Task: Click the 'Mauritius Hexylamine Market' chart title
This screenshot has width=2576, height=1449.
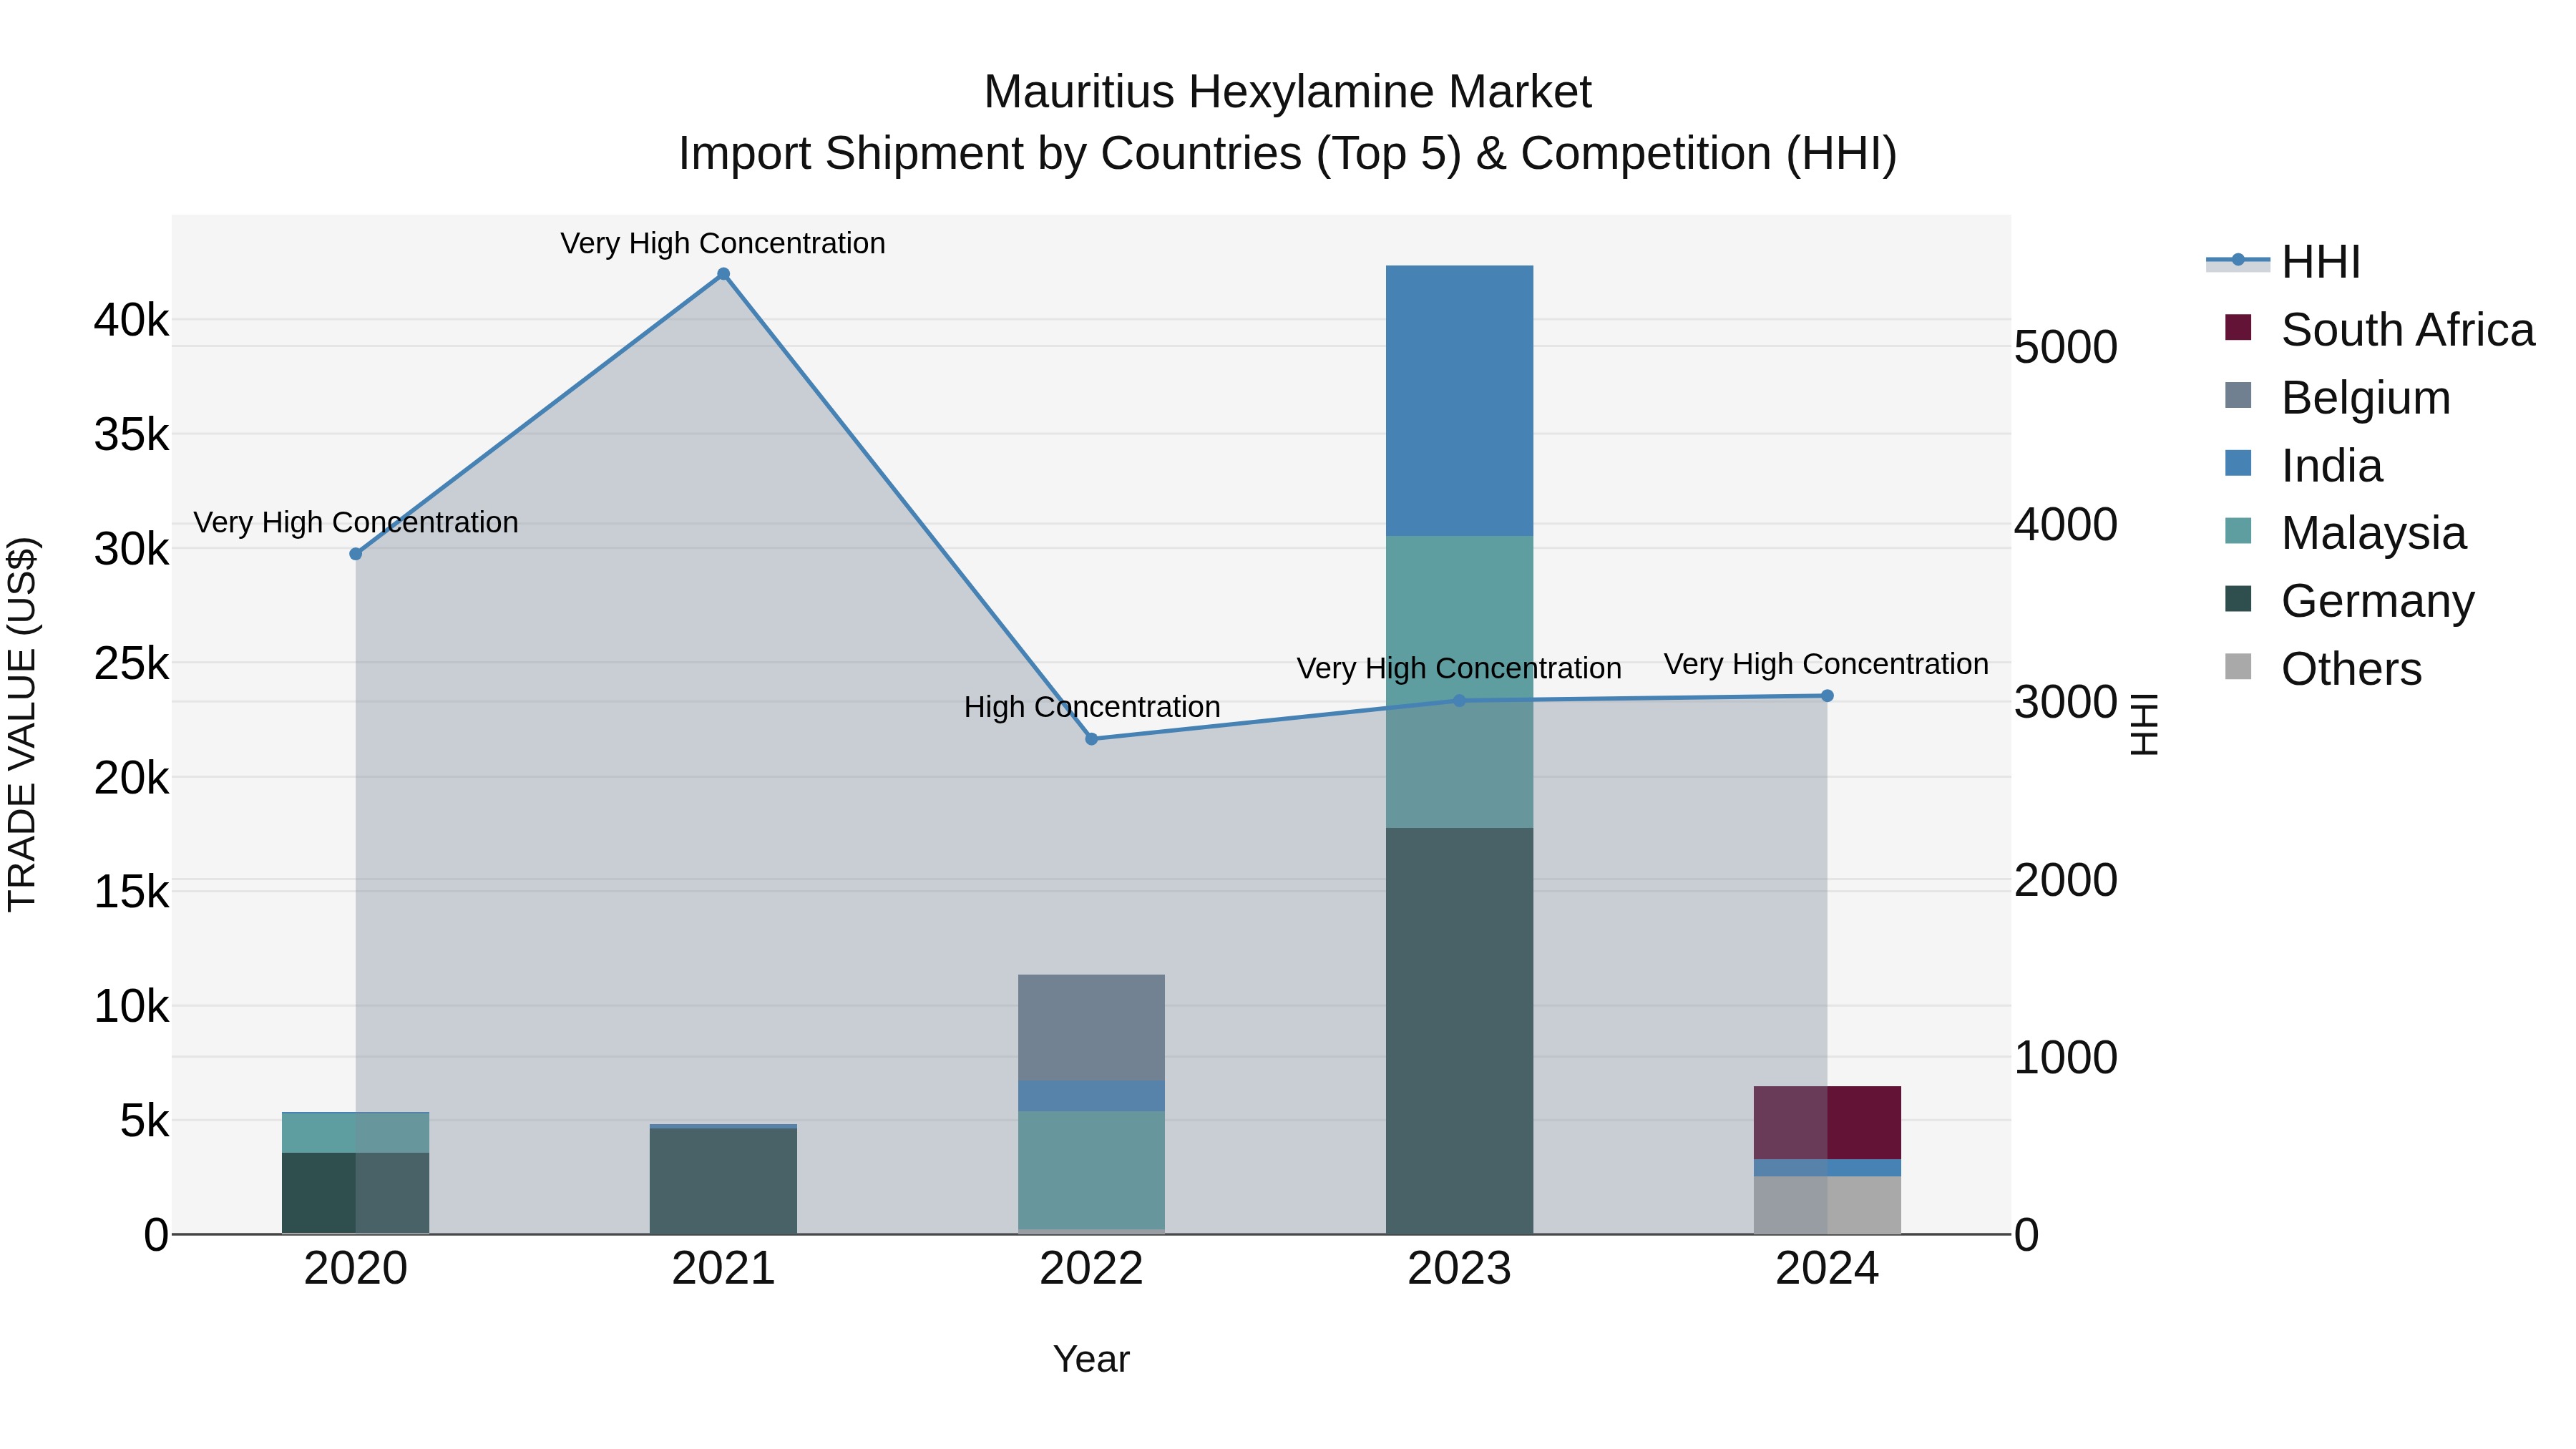Action: click(1288, 92)
